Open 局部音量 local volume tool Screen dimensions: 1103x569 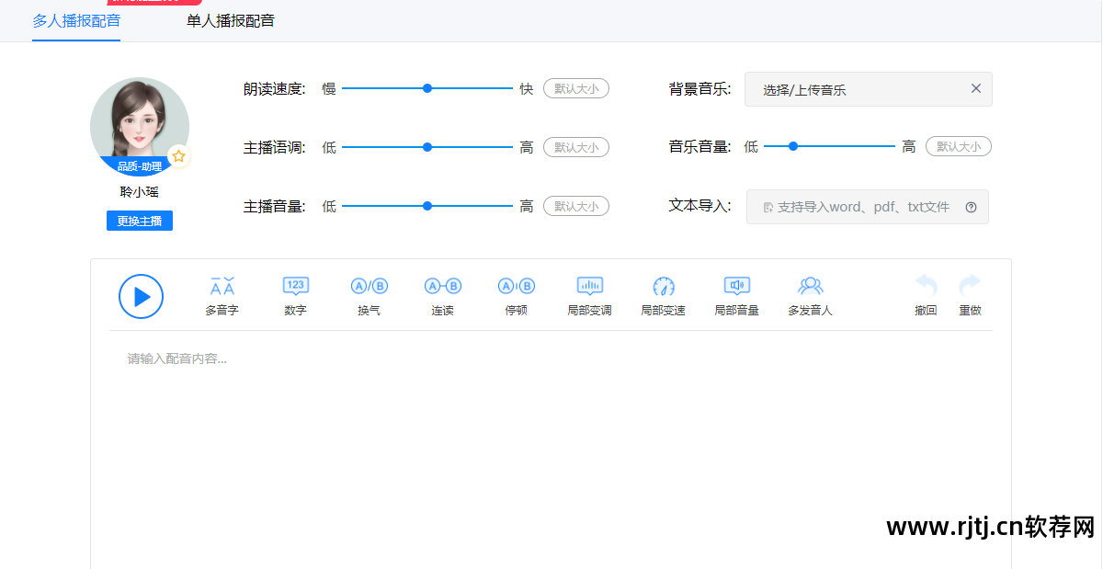coord(736,296)
